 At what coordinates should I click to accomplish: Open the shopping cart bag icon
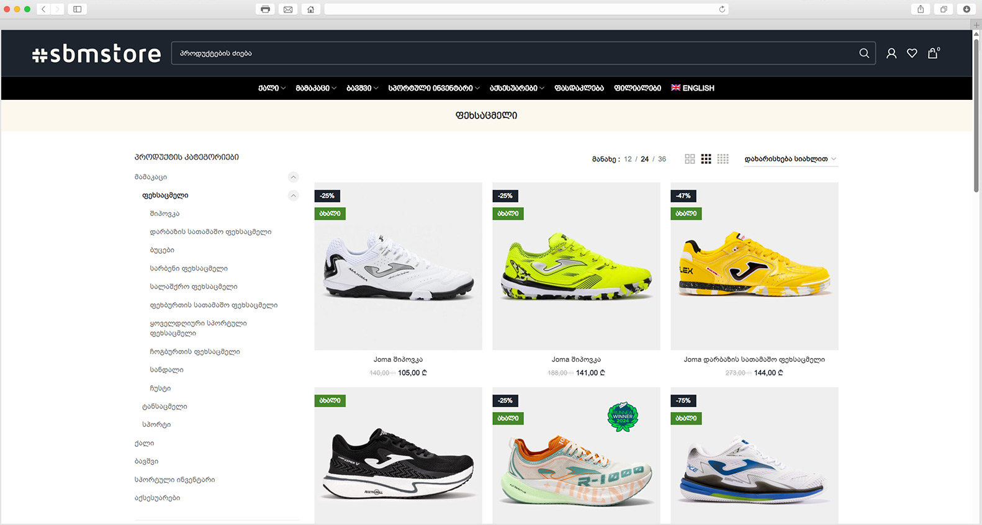tap(933, 53)
